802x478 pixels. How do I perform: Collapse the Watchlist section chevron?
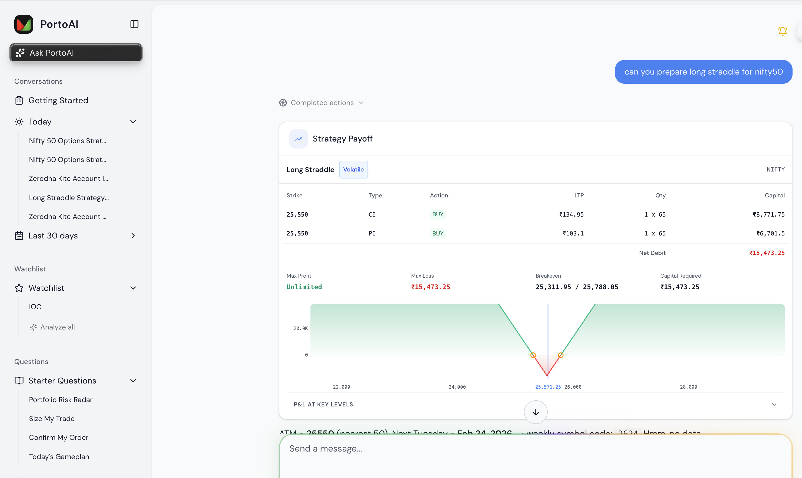(x=133, y=288)
